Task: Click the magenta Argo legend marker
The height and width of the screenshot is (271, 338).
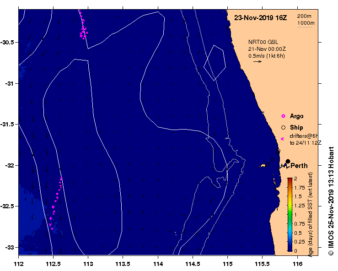Action: pyautogui.click(x=283, y=116)
